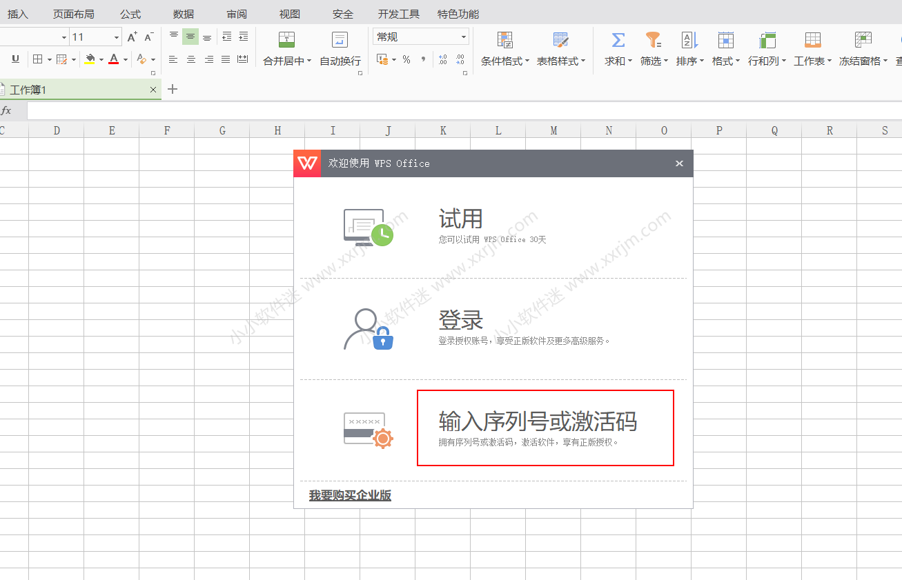Apply the red font color

coord(114,60)
